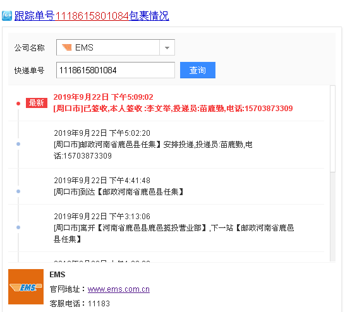Select the 安排投递 delivery arrangement text
The image size is (345, 312).
point(153,150)
